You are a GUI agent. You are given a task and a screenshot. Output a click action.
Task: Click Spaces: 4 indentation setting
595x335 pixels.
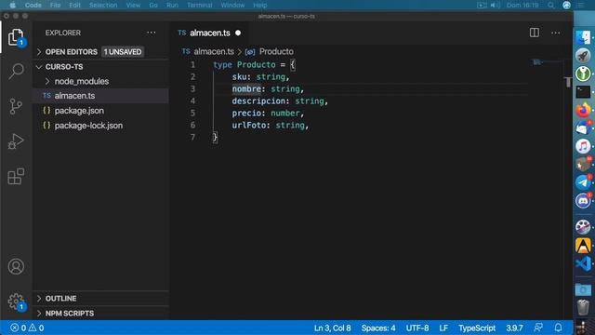(378, 328)
